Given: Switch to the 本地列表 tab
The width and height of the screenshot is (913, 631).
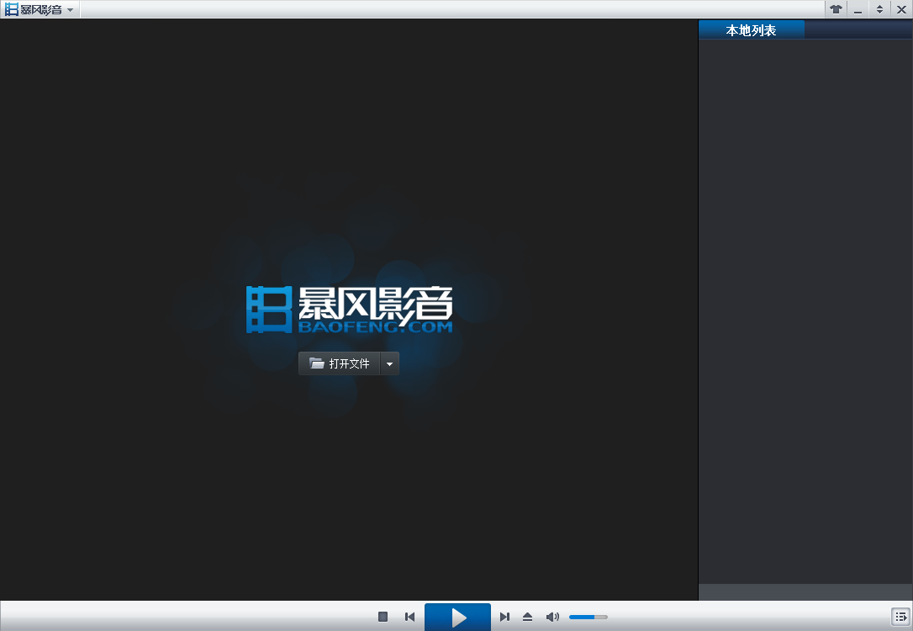Looking at the screenshot, I should pos(751,29).
